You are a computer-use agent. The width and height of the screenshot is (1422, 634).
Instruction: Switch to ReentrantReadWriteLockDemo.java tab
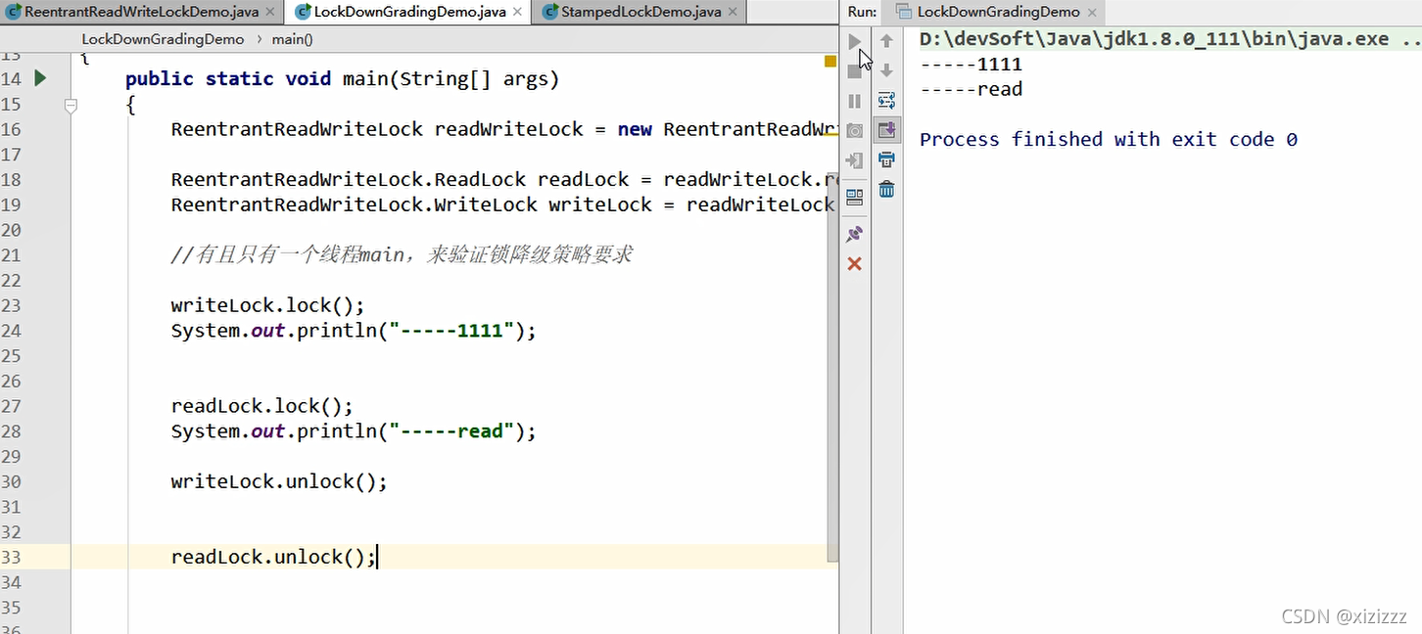[141, 12]
